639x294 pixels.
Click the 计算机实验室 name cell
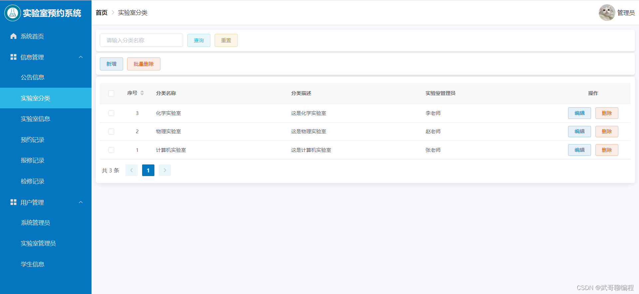pyautogui.click(x=171, y=150)
